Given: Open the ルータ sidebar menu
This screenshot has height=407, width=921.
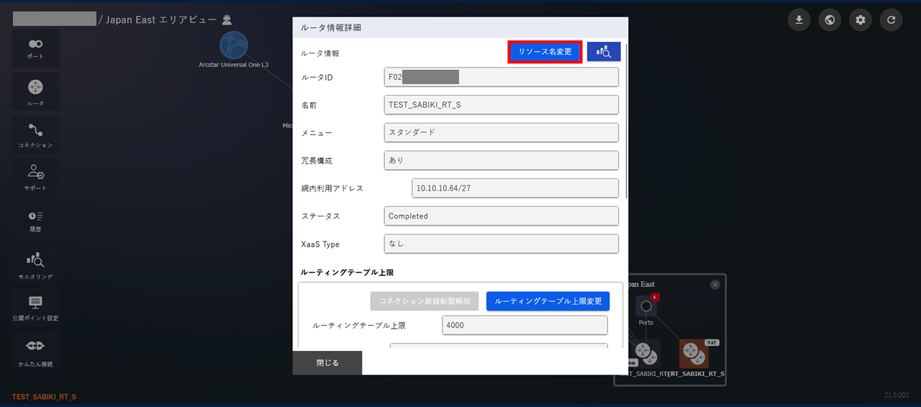Looking at the screenshot, I should click(x=35, y=91).
